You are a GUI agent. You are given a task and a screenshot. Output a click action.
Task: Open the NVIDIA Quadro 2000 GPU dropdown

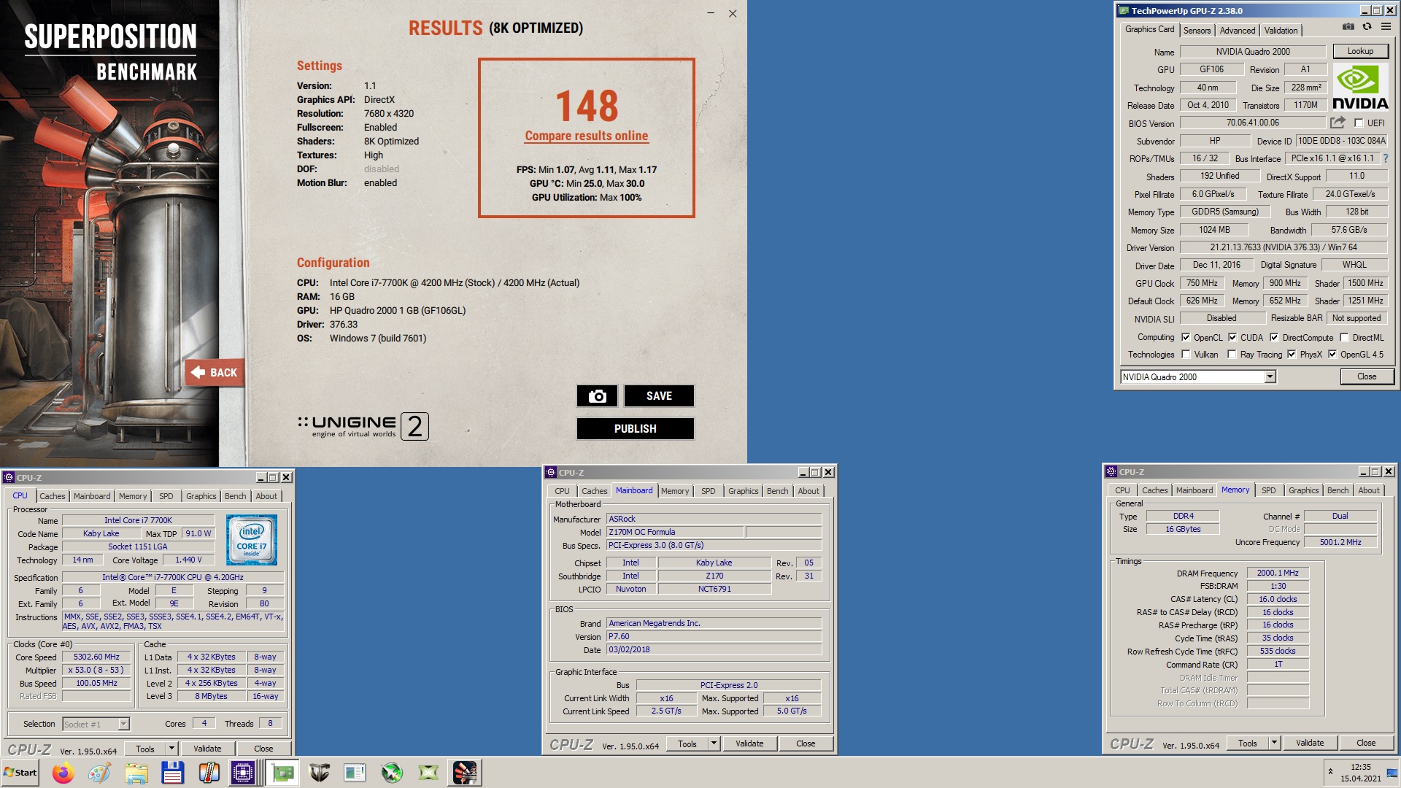[x=1270, y=376]
